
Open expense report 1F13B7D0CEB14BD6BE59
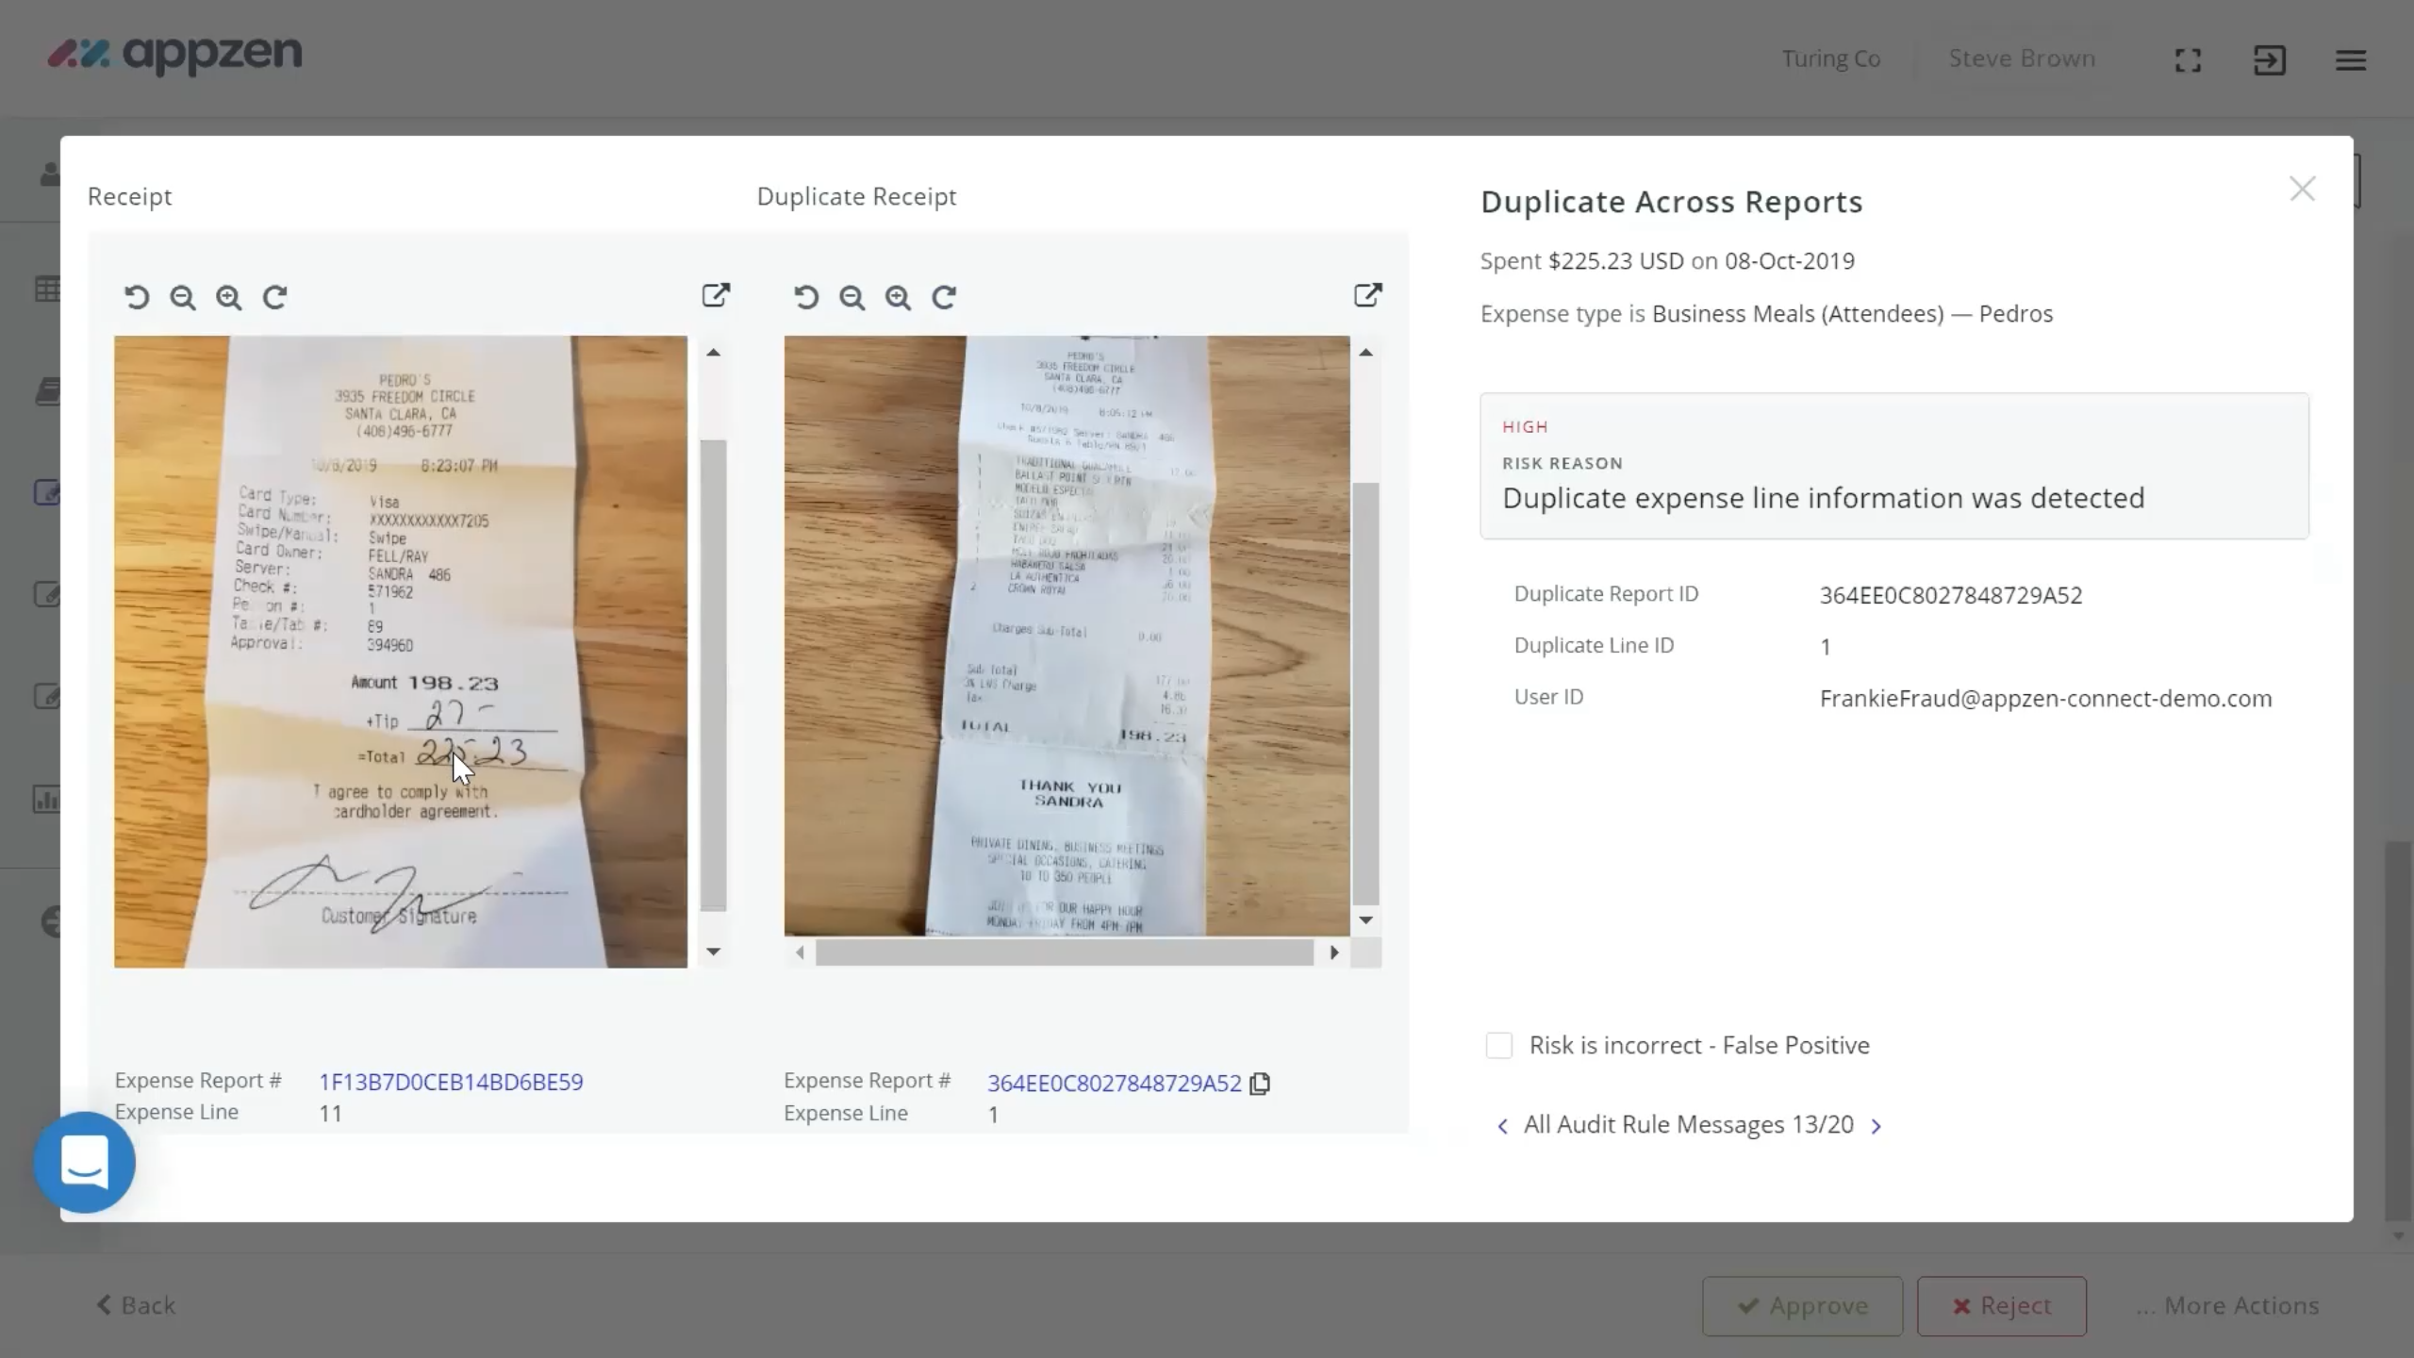pyautogui.click(x=450, y=1082)
